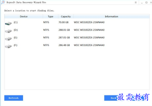The width and height of the screenshot is (152, 106).
Task: Select the E: drive icon
Action: [8, 38]
